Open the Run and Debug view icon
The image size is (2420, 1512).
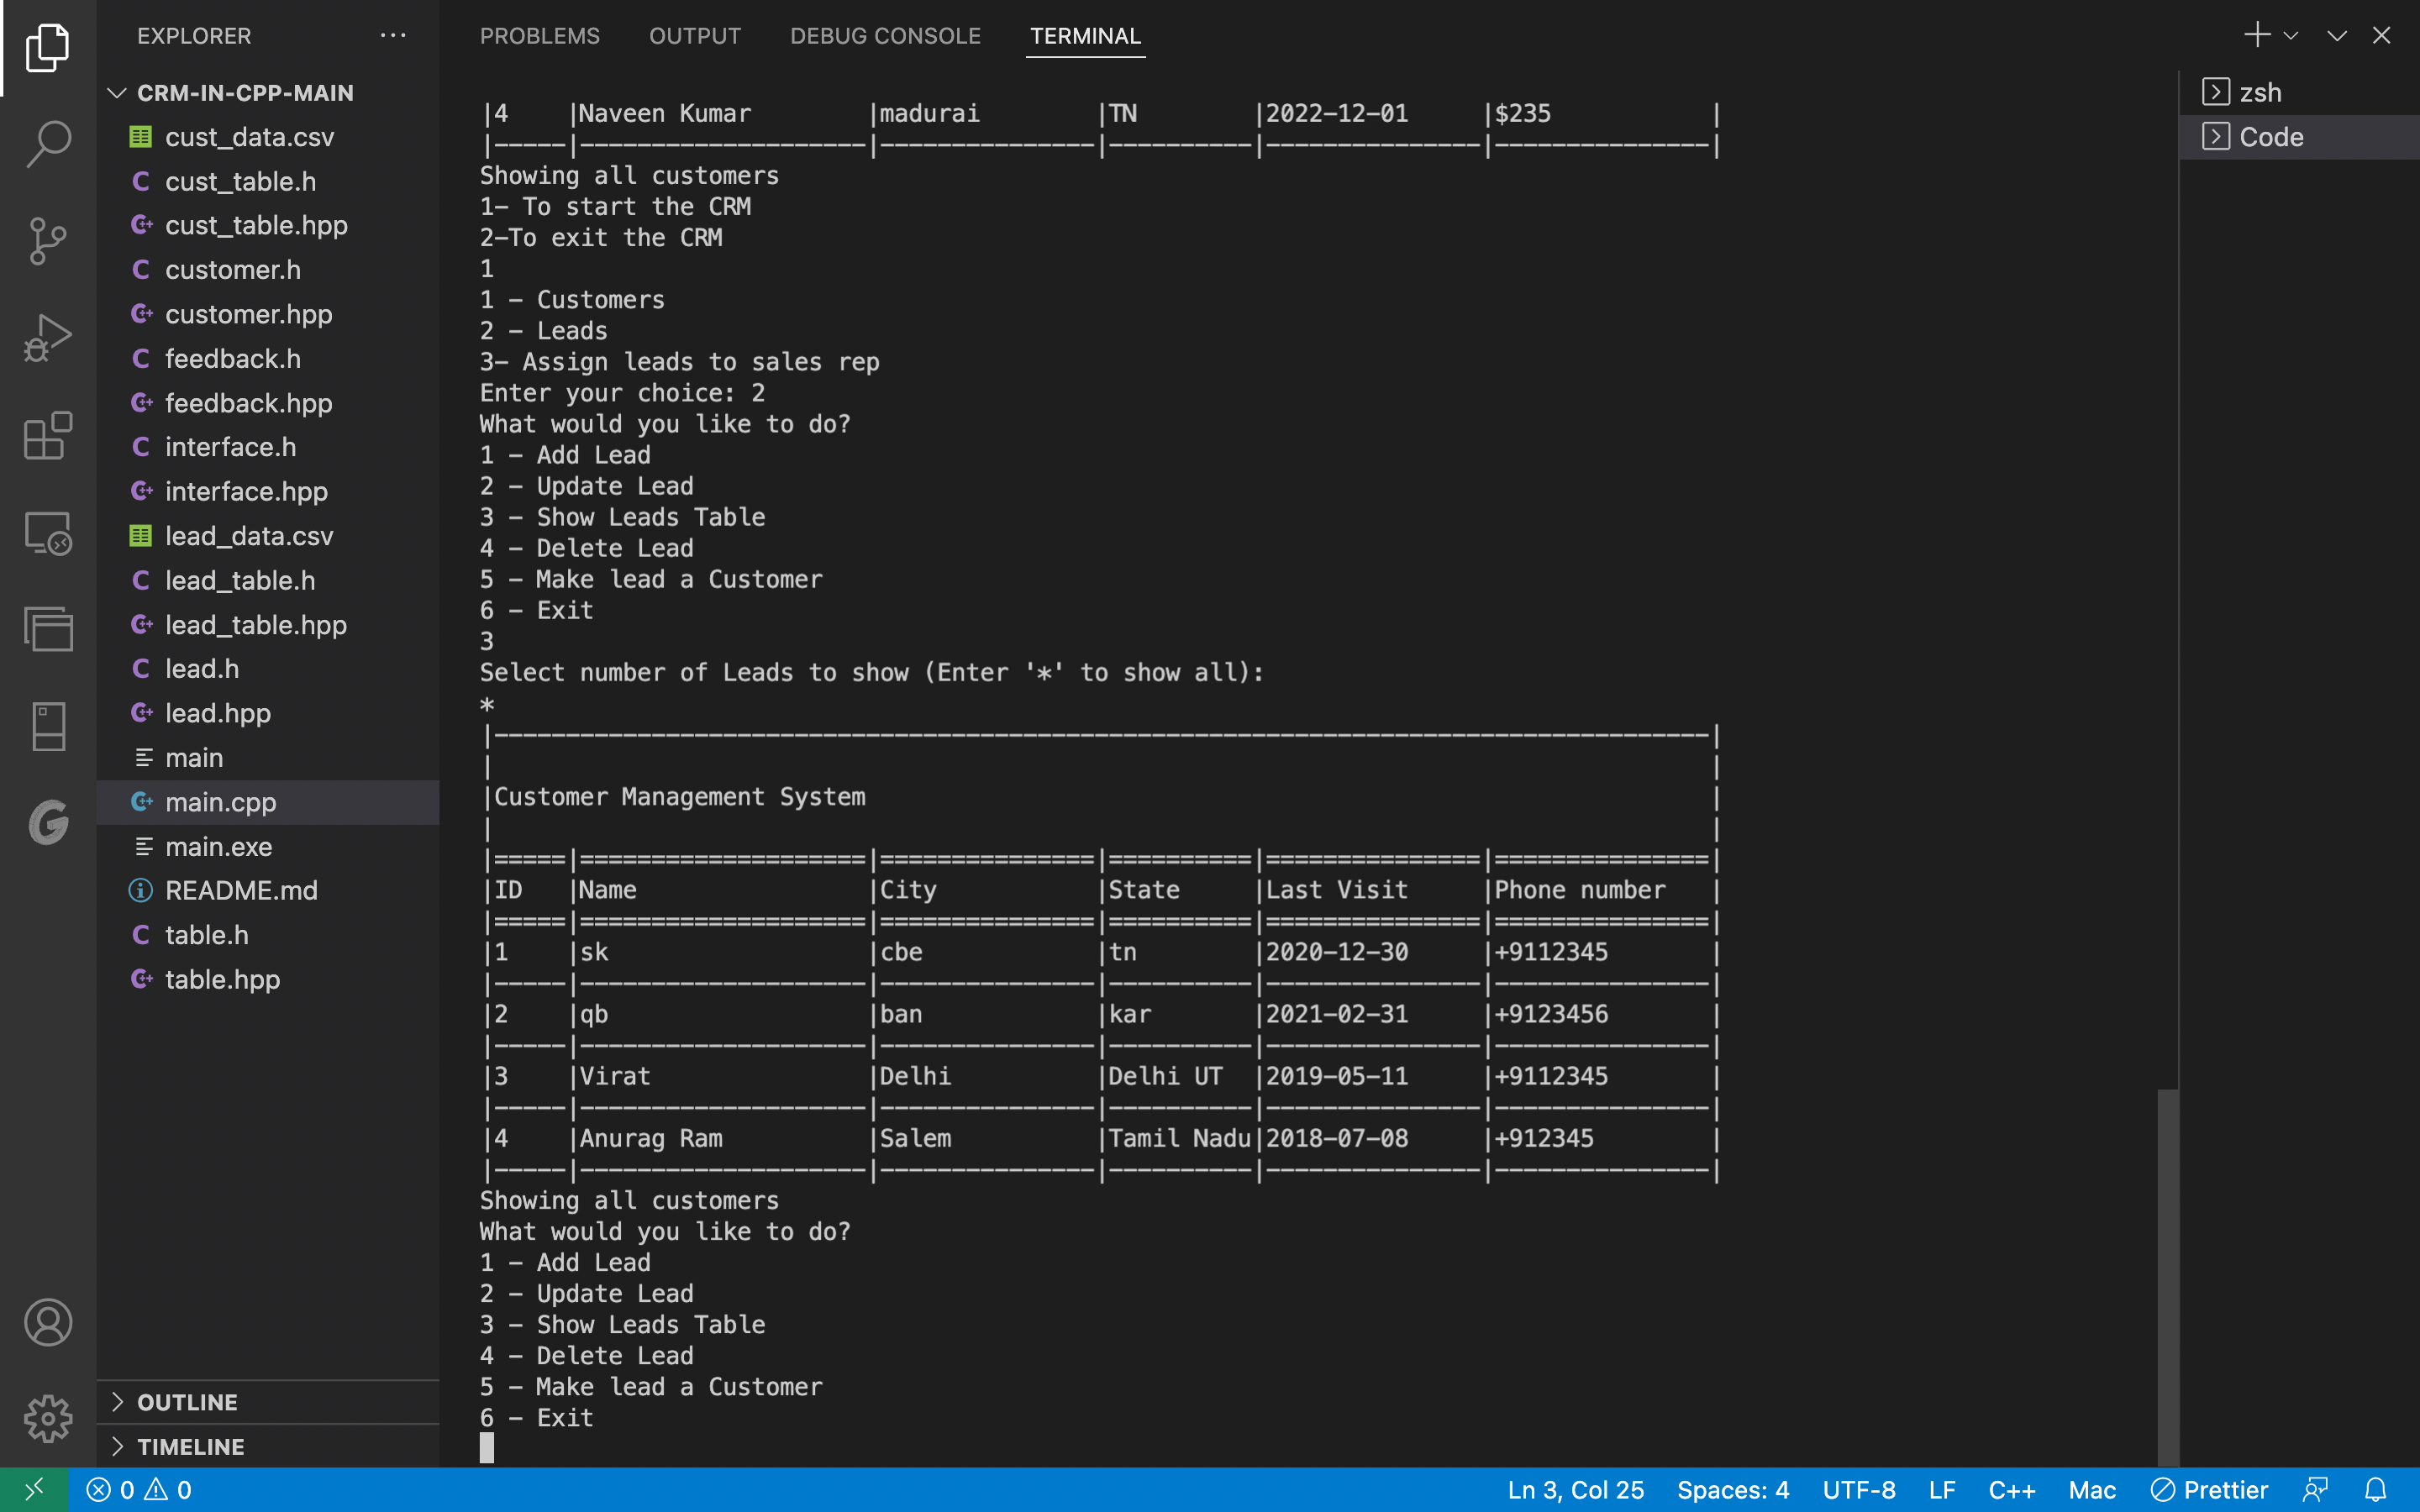coord(47,338)
